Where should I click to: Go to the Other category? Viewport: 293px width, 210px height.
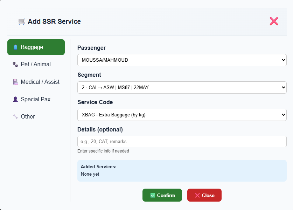click(x=36, y=116)
